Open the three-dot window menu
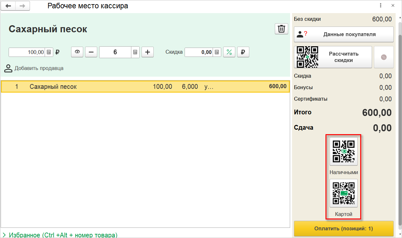The image size is (402, 238). coord(381,6)
